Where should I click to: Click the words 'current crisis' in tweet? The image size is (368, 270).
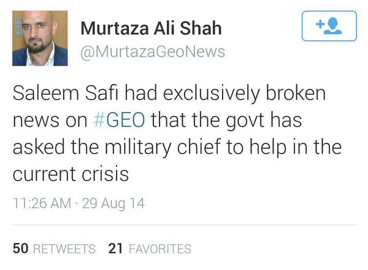coord(71,174)
